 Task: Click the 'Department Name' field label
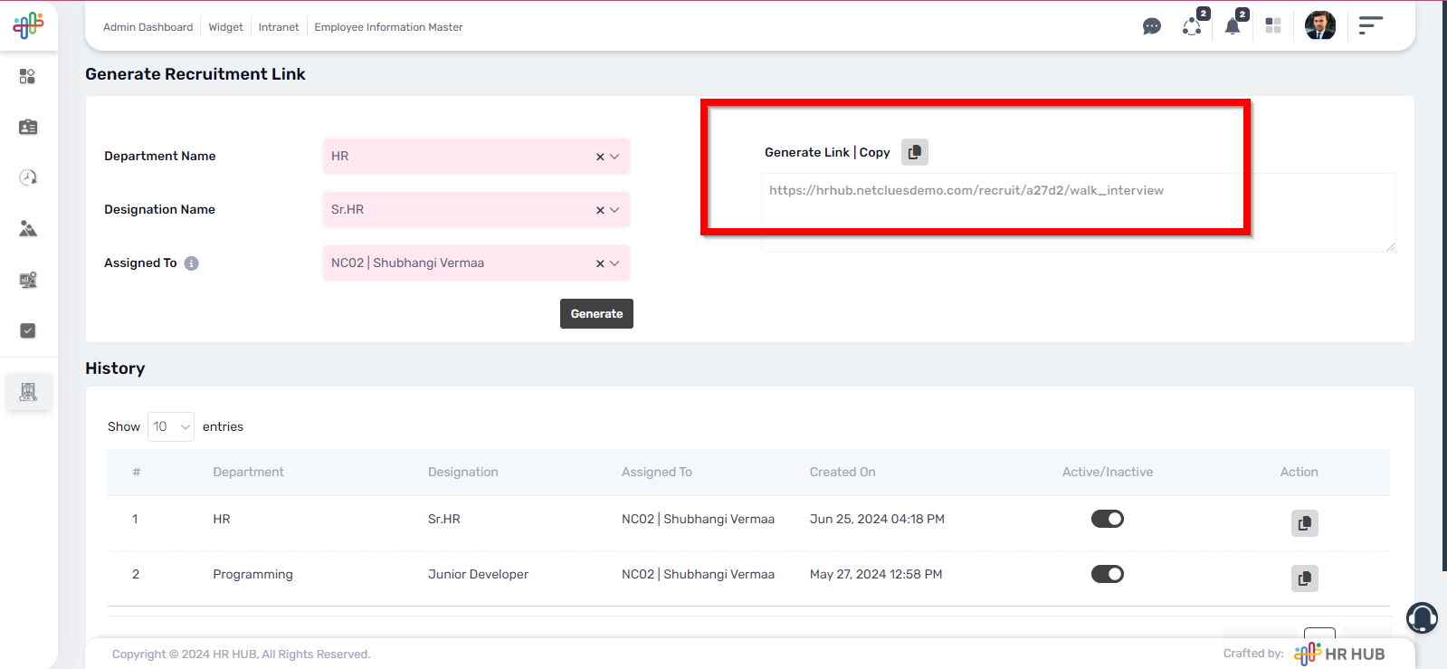[160, 156]
